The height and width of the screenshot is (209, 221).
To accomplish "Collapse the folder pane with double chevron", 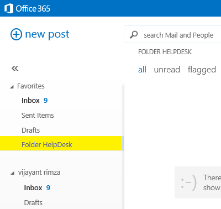I will pyautogui.click(x=15, y=69).
